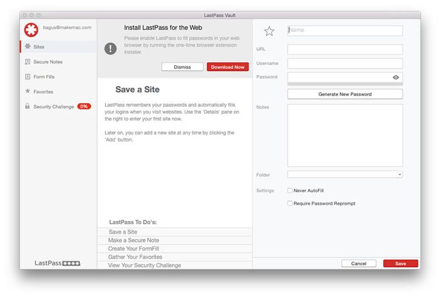The height and width of the screenshot is (297, 440).
Task: Click the Secure Notes icon in sidebar
Action: tap(28, 62)
